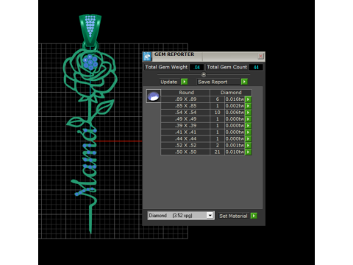Click the Update button label

(169, 82)
